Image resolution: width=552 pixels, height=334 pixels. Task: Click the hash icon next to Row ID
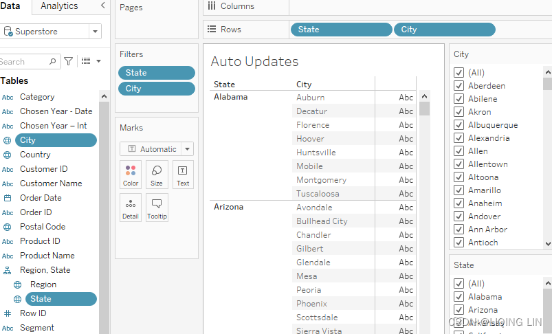click(x=8, y=313)
